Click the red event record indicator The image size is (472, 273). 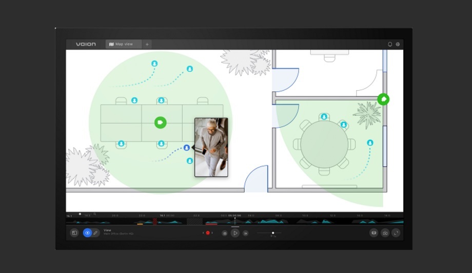point(208,233)
